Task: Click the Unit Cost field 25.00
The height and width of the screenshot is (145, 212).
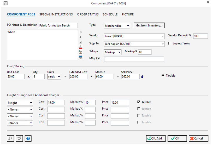Action: tap(16, 77)
